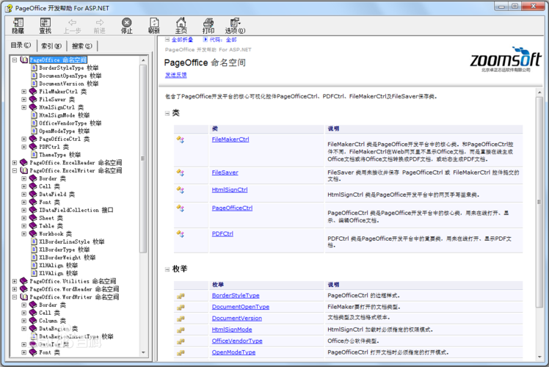The width and height of the screenshot is (549, 367).
Task: Expand the PageOfficeCtrl 类 tree node
Action: point(23,139)
